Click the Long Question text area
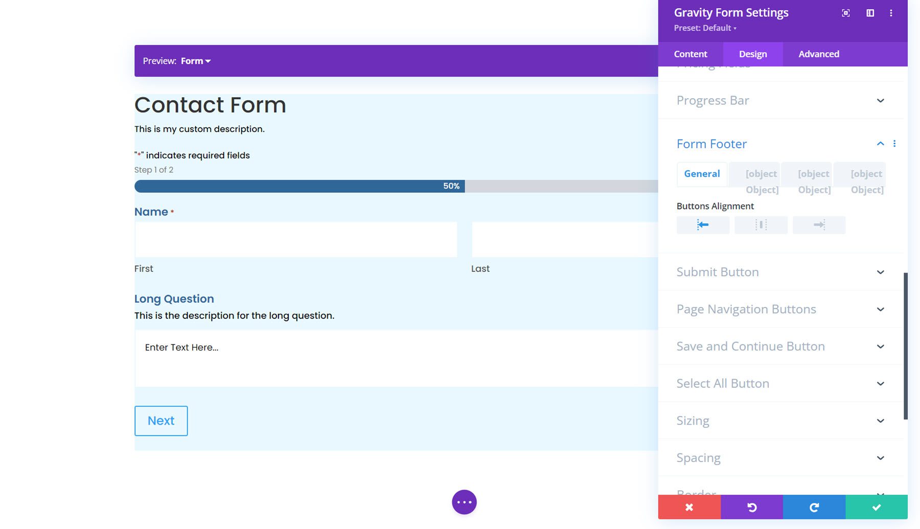The image size is (920, 529). 397,358
